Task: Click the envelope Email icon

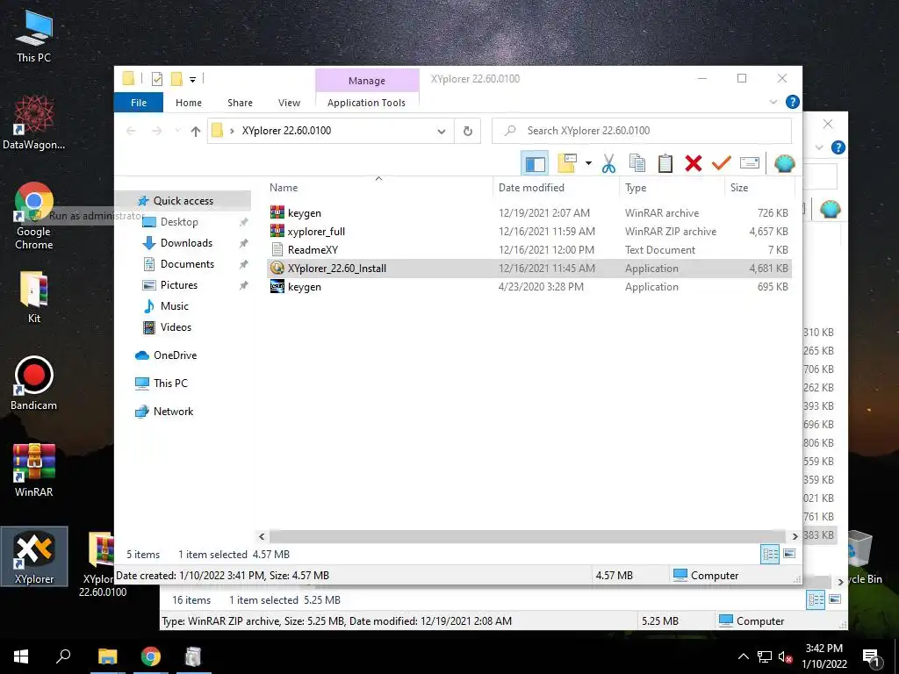Action: (750, 164)
